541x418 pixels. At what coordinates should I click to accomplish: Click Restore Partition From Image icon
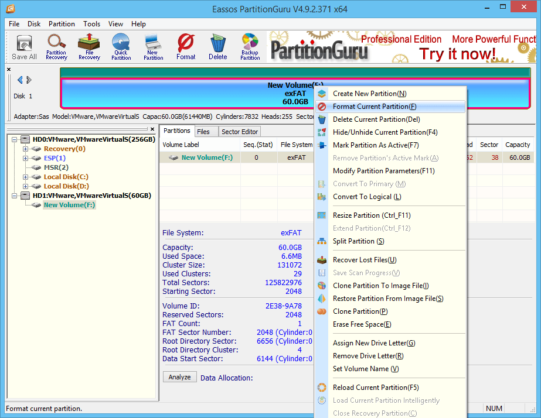coord(322,299)
